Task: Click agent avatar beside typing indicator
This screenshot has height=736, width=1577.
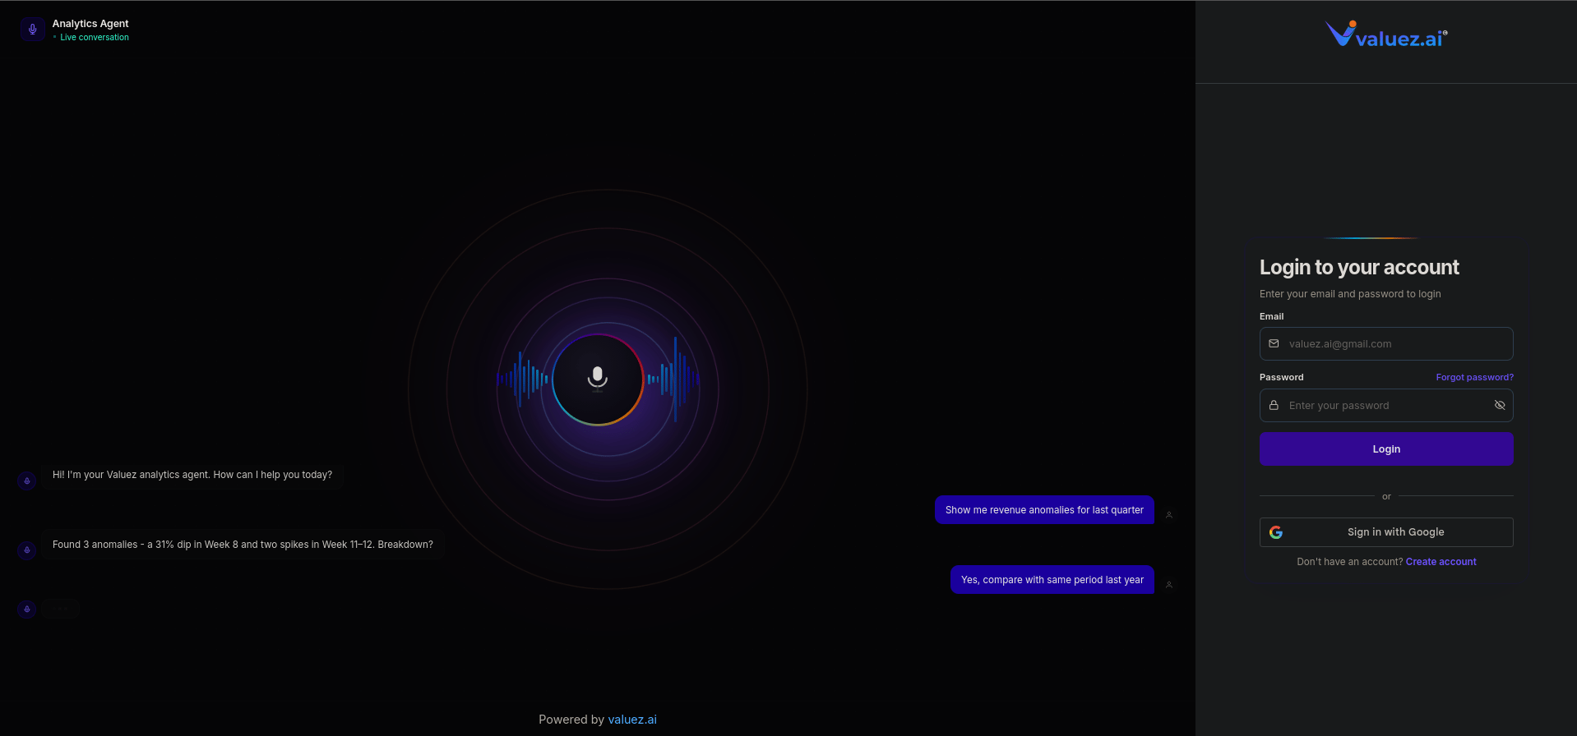Action: tap(27, 609)
